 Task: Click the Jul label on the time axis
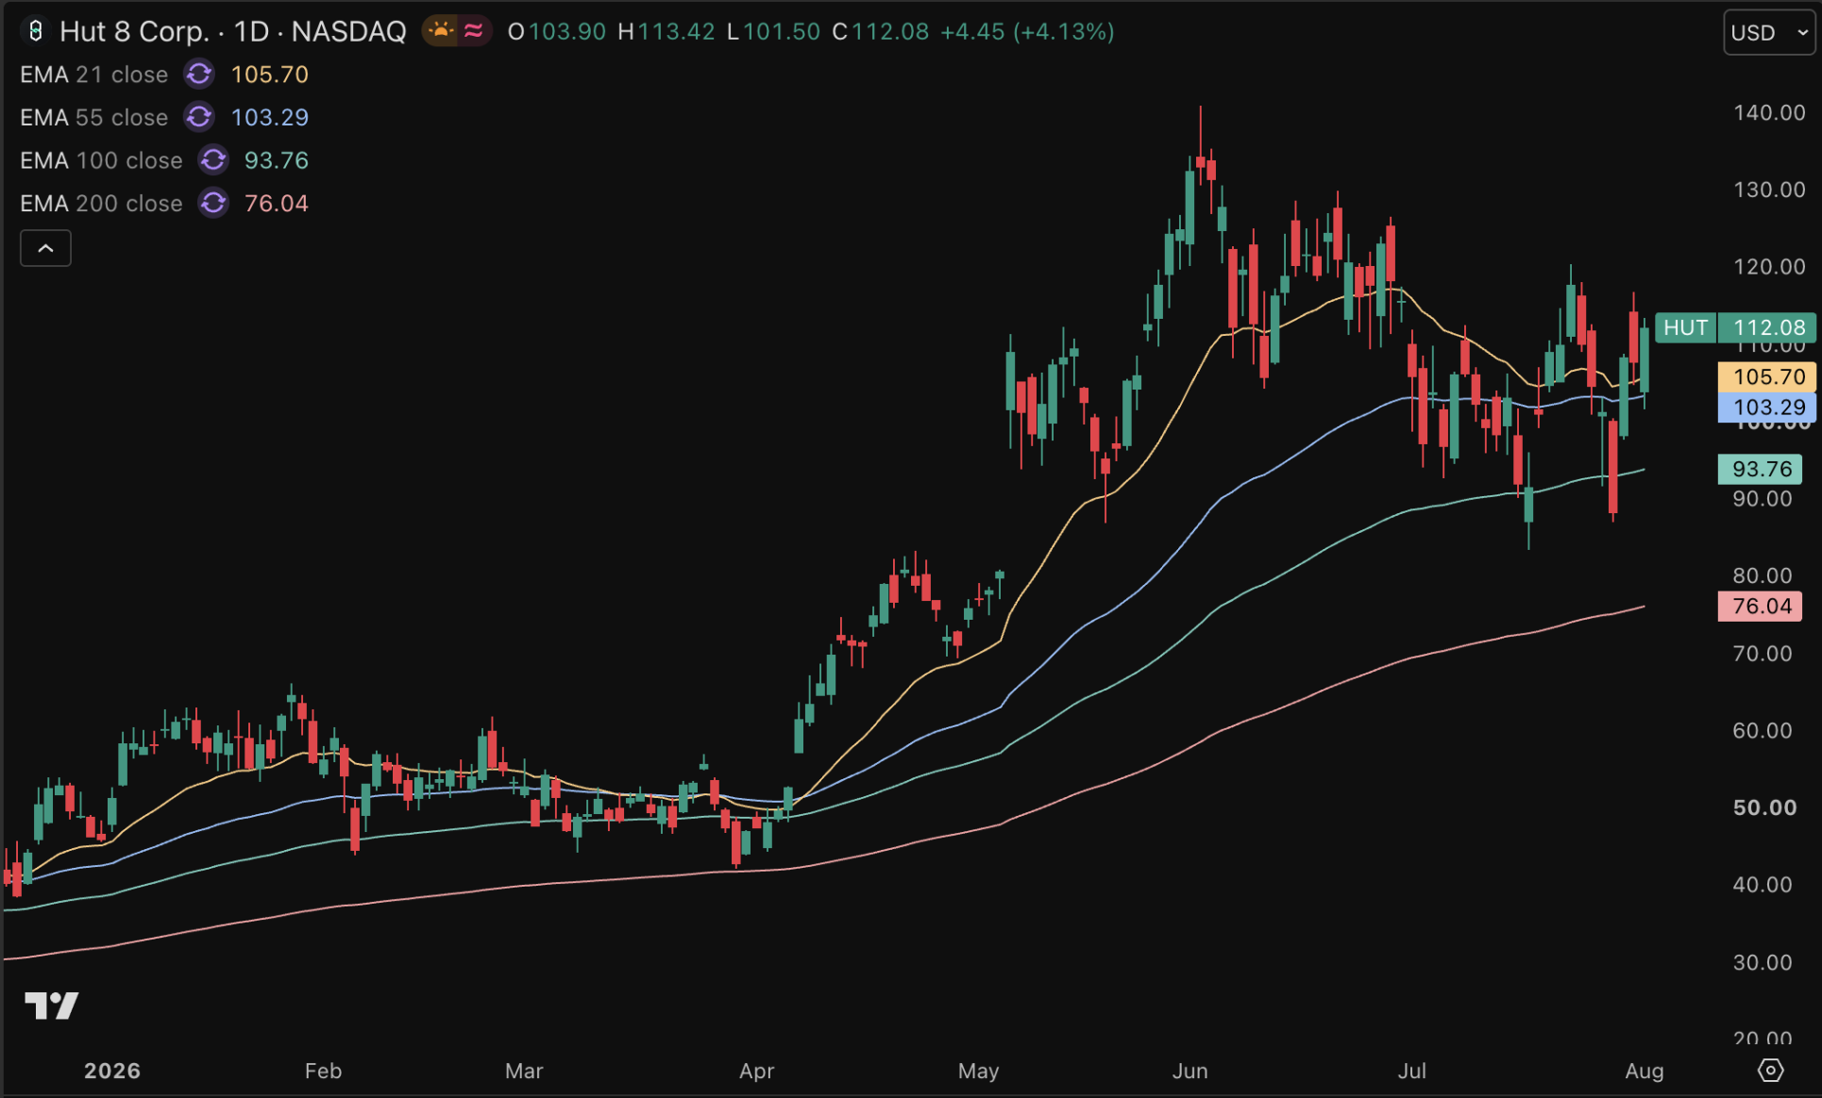(x=1411, y=1071)
